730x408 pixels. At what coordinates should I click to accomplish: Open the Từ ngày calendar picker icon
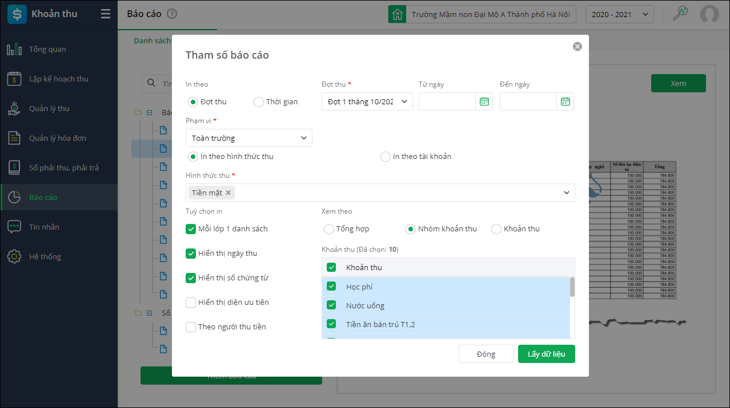pyautogui.click(x=484, y=101)
